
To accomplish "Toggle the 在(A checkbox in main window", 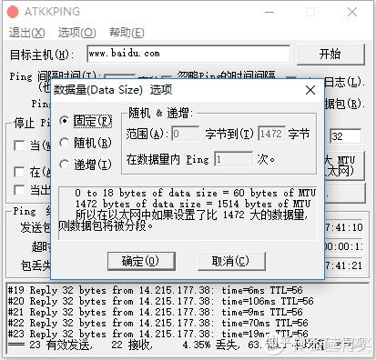I will pos(19,172).
